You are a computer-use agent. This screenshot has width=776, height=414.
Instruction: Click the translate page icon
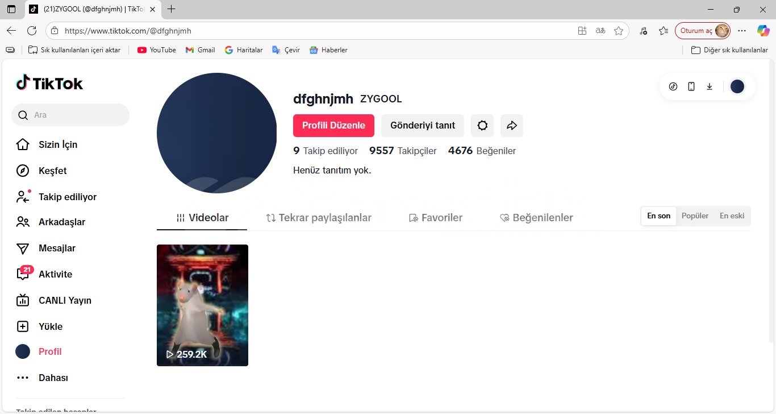click(x=600, y=31)
